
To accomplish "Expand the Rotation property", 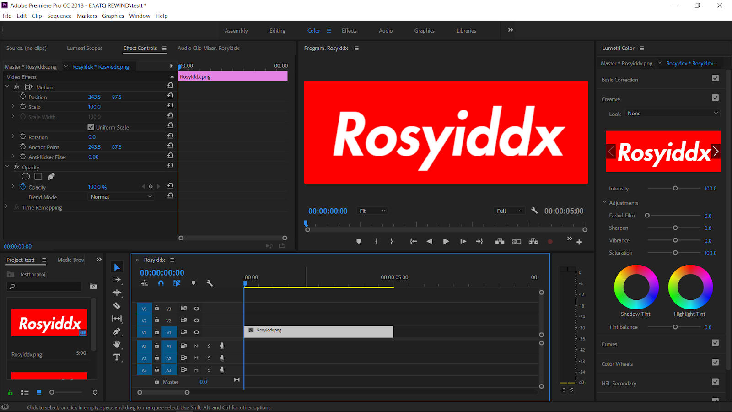I will point(13,136).
